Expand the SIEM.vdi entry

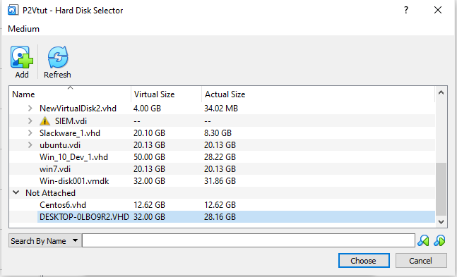pos(30,121)
